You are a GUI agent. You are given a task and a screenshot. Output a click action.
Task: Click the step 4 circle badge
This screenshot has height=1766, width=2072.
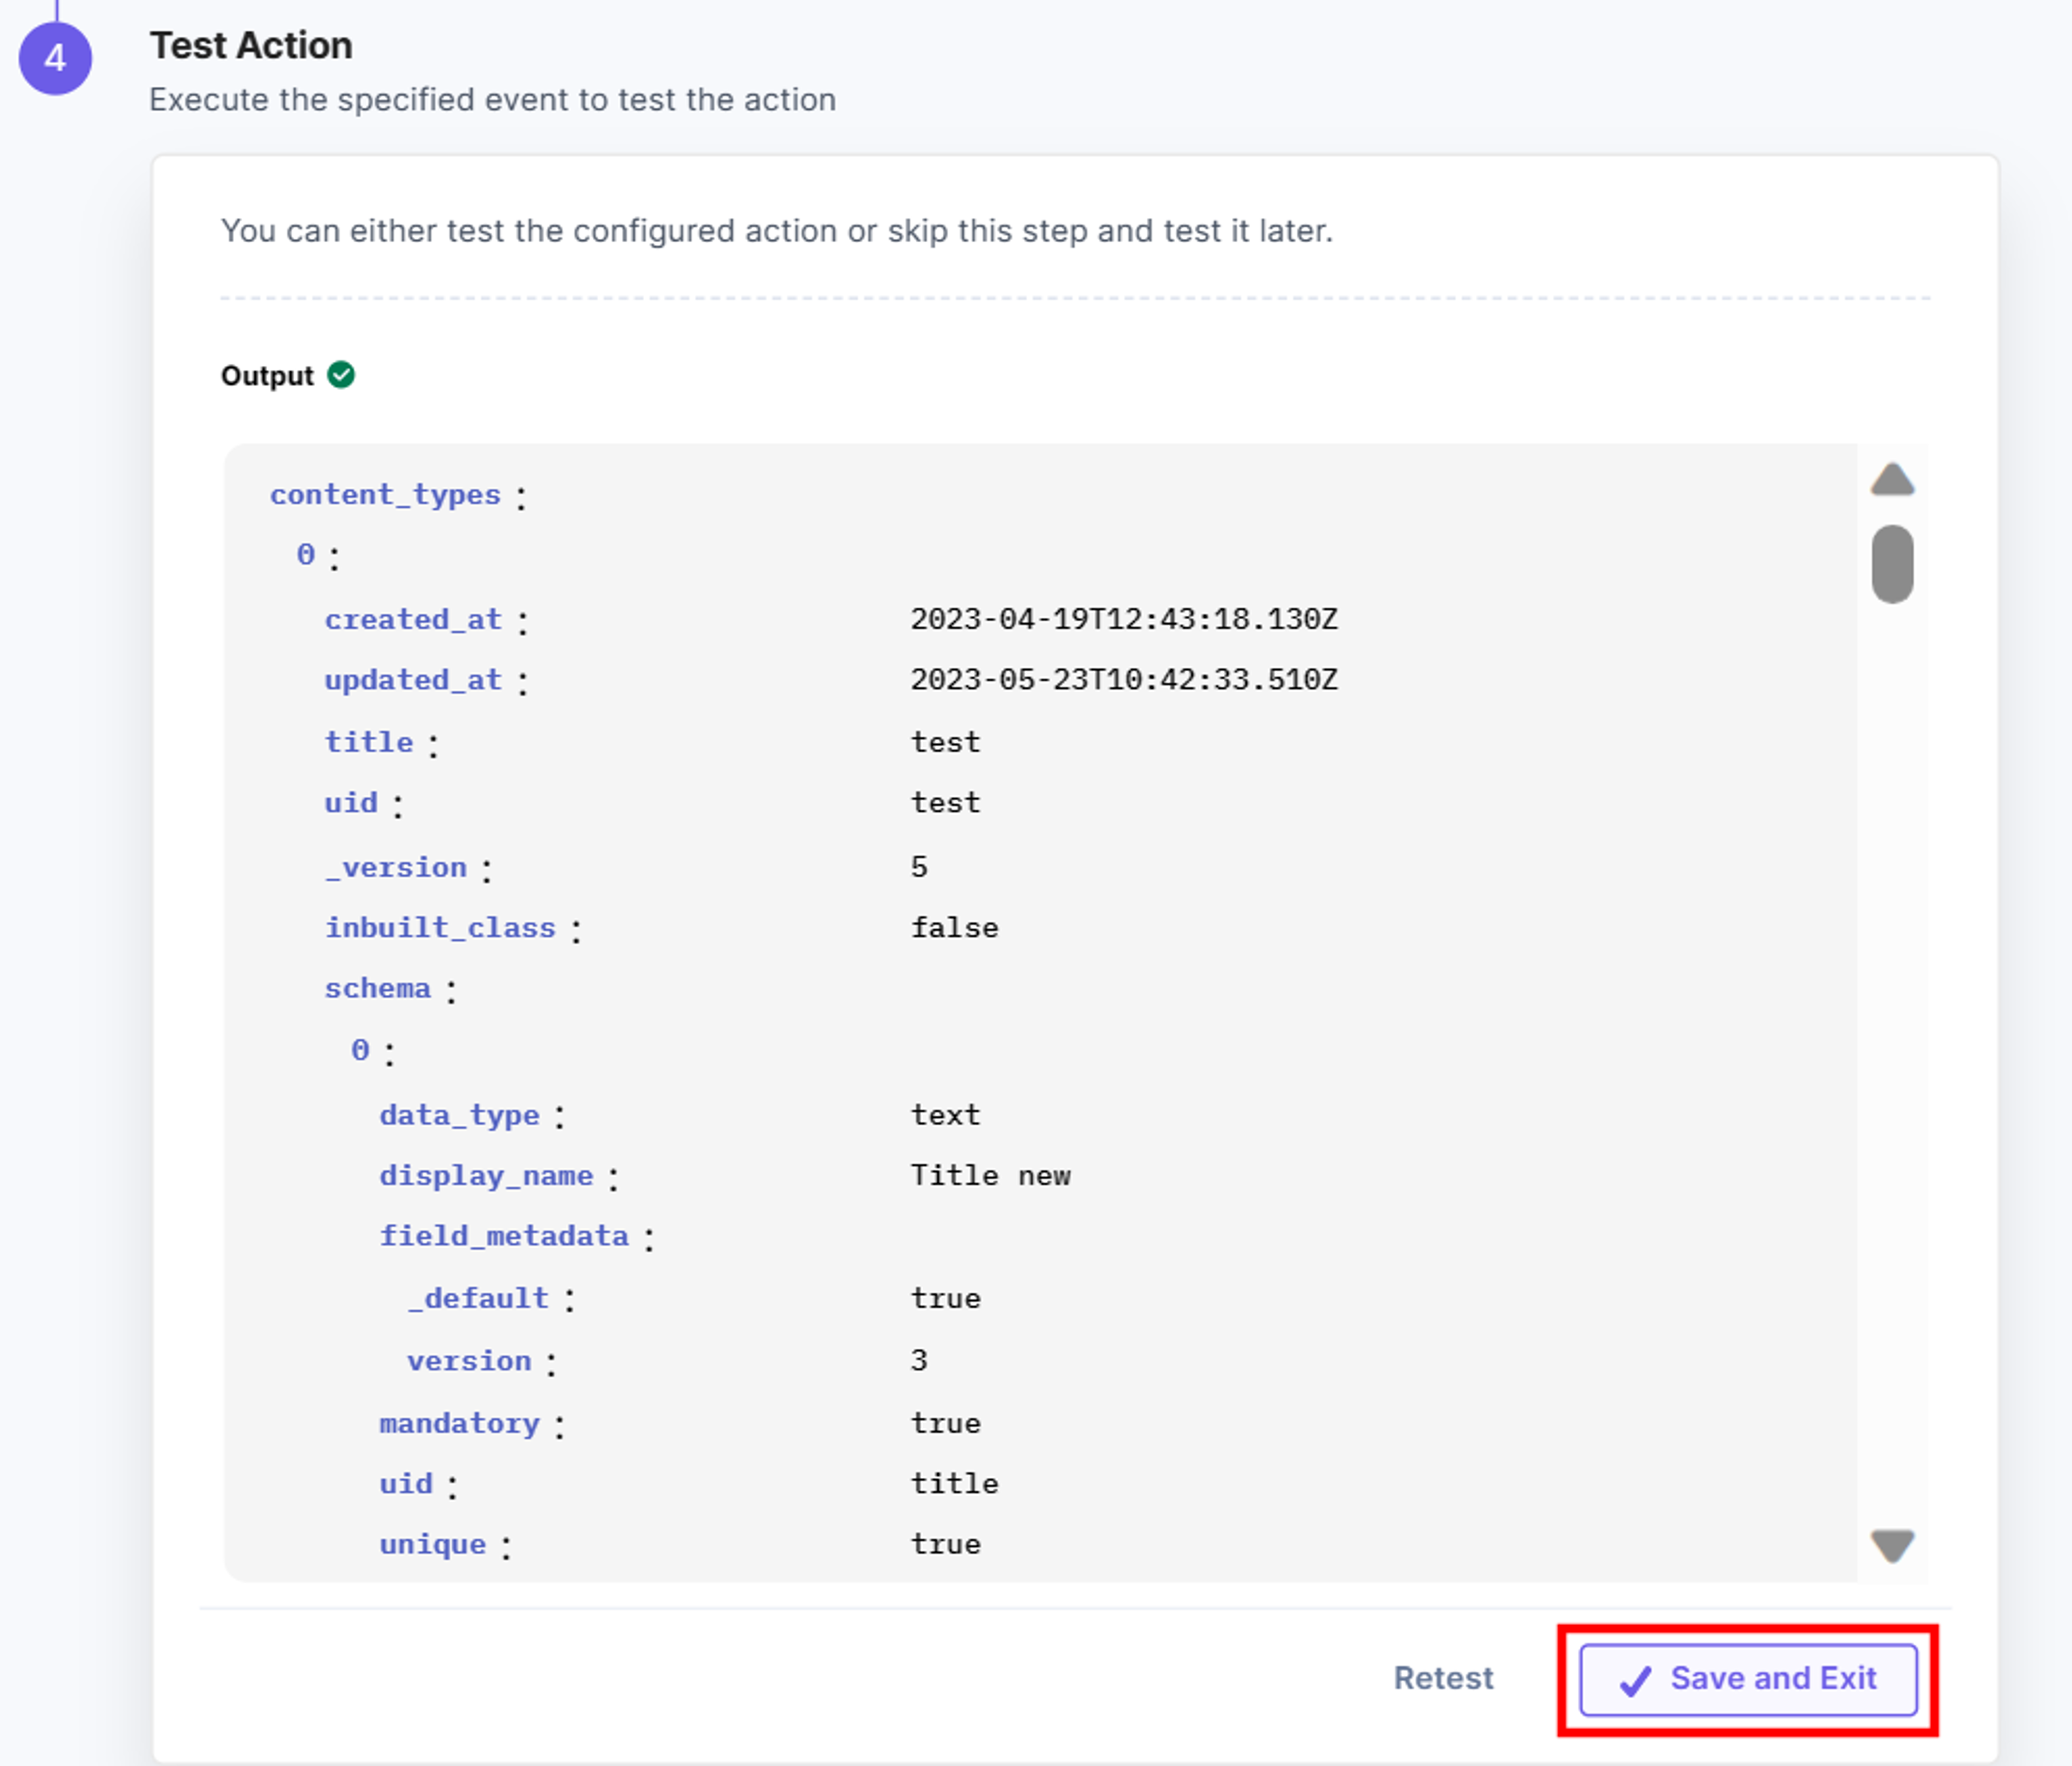[56, 58]
